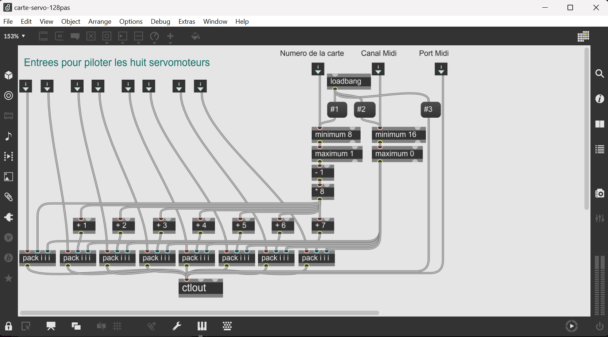Viewport: 608px width, 337px height.
Task: Open the plug-ins sidebar icon
Action: point(9,217)
